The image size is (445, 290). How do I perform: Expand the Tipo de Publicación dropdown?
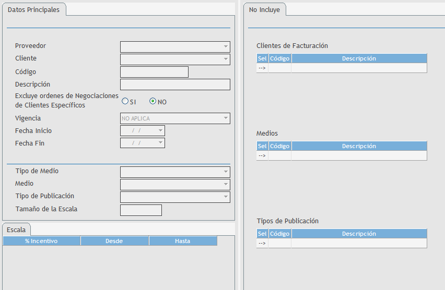pyautogui.click(x=226, y=197)
